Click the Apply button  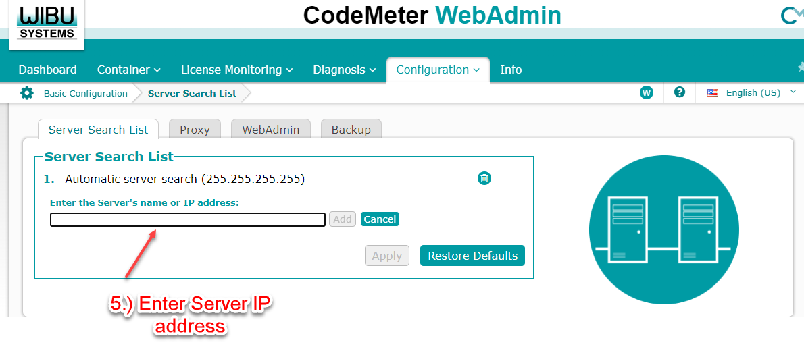387,256
